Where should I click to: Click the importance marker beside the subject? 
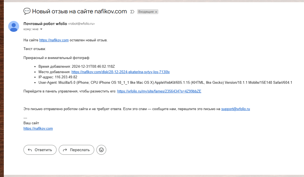pos(132,12)
